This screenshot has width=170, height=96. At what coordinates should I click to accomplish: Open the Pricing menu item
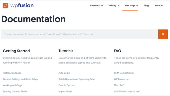(112, 5)
